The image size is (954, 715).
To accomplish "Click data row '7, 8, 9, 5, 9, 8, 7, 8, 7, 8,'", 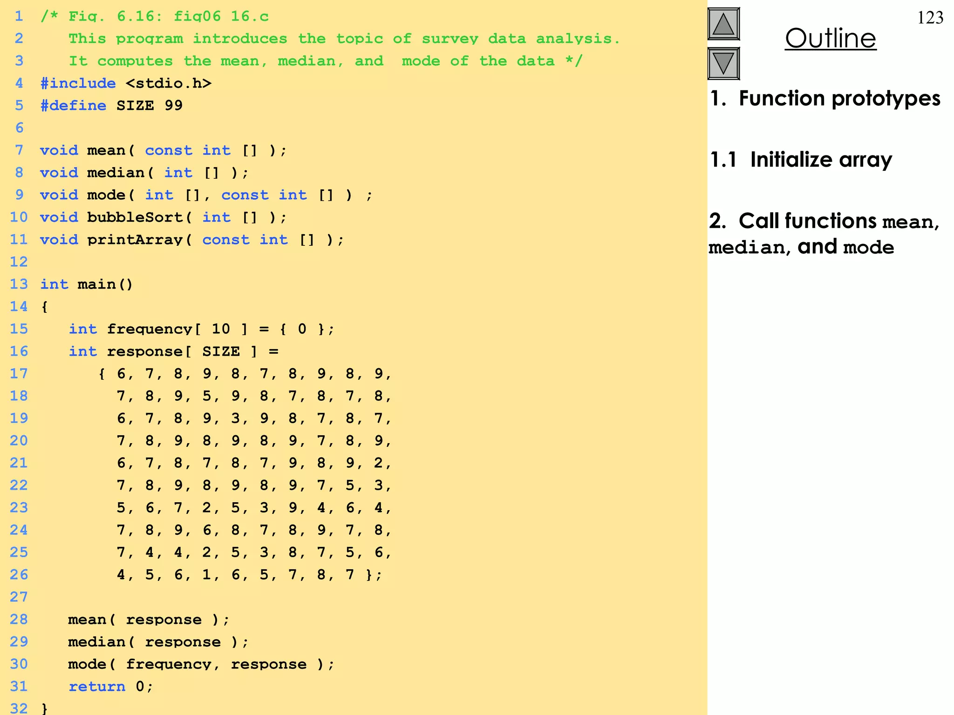I will [254, 396].
